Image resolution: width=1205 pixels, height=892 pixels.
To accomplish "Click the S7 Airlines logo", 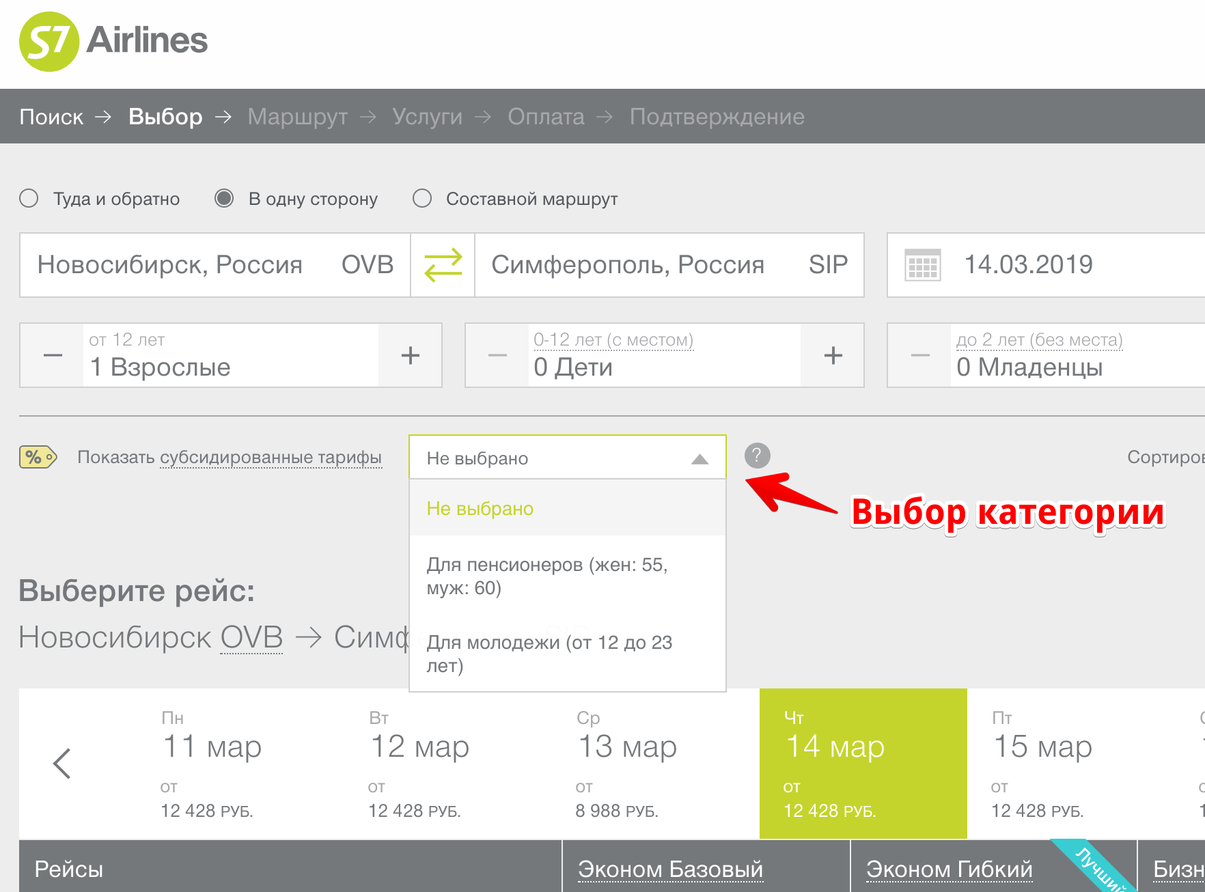I will point(113,41).
